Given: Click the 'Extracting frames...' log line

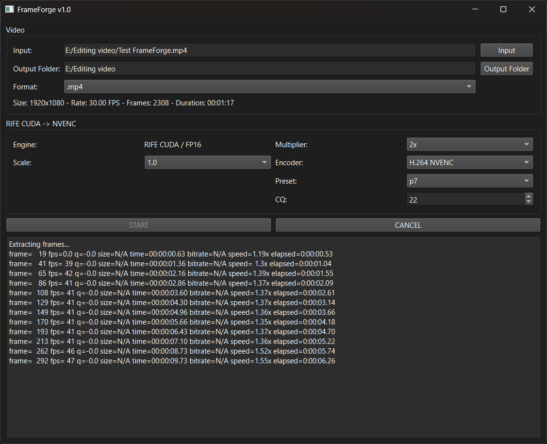Looking at the screenshot, I should (39, 244).
